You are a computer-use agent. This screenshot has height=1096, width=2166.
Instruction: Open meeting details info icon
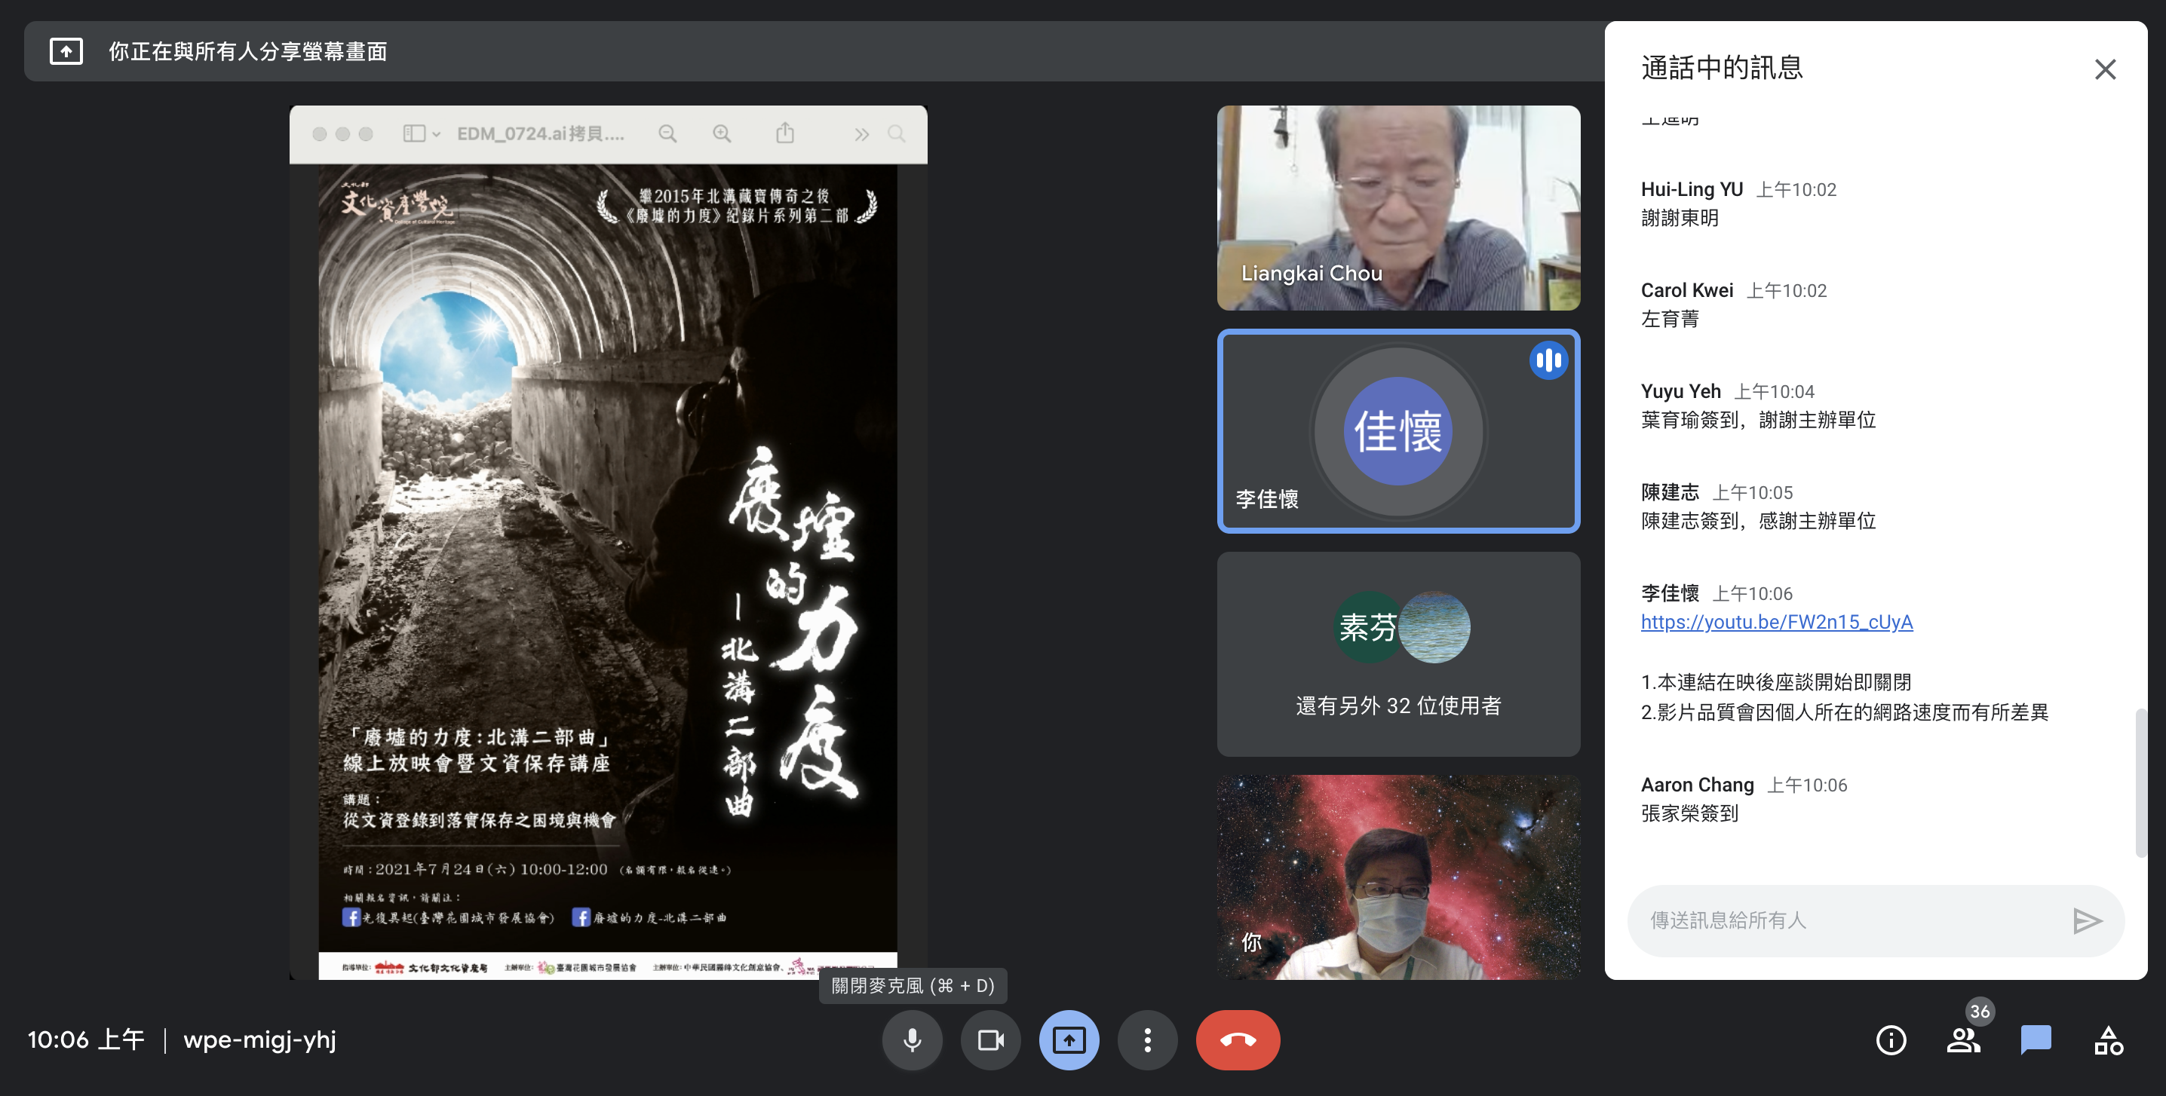pyautogui.click(x=1891, y=1039)
